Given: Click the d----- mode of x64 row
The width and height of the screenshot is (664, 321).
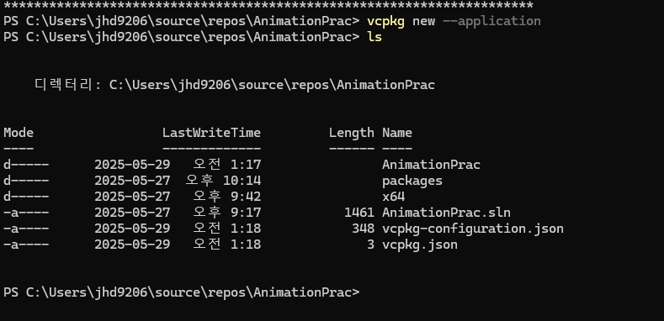Looking at the screenshot, I should click(x=26, y=197).
